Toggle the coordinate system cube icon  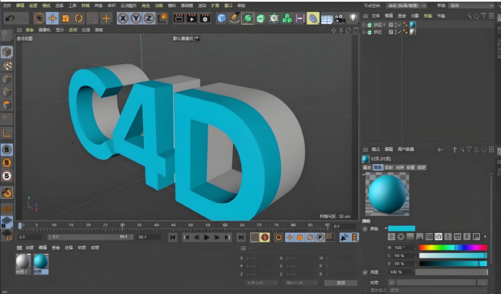tap(163, 18)
